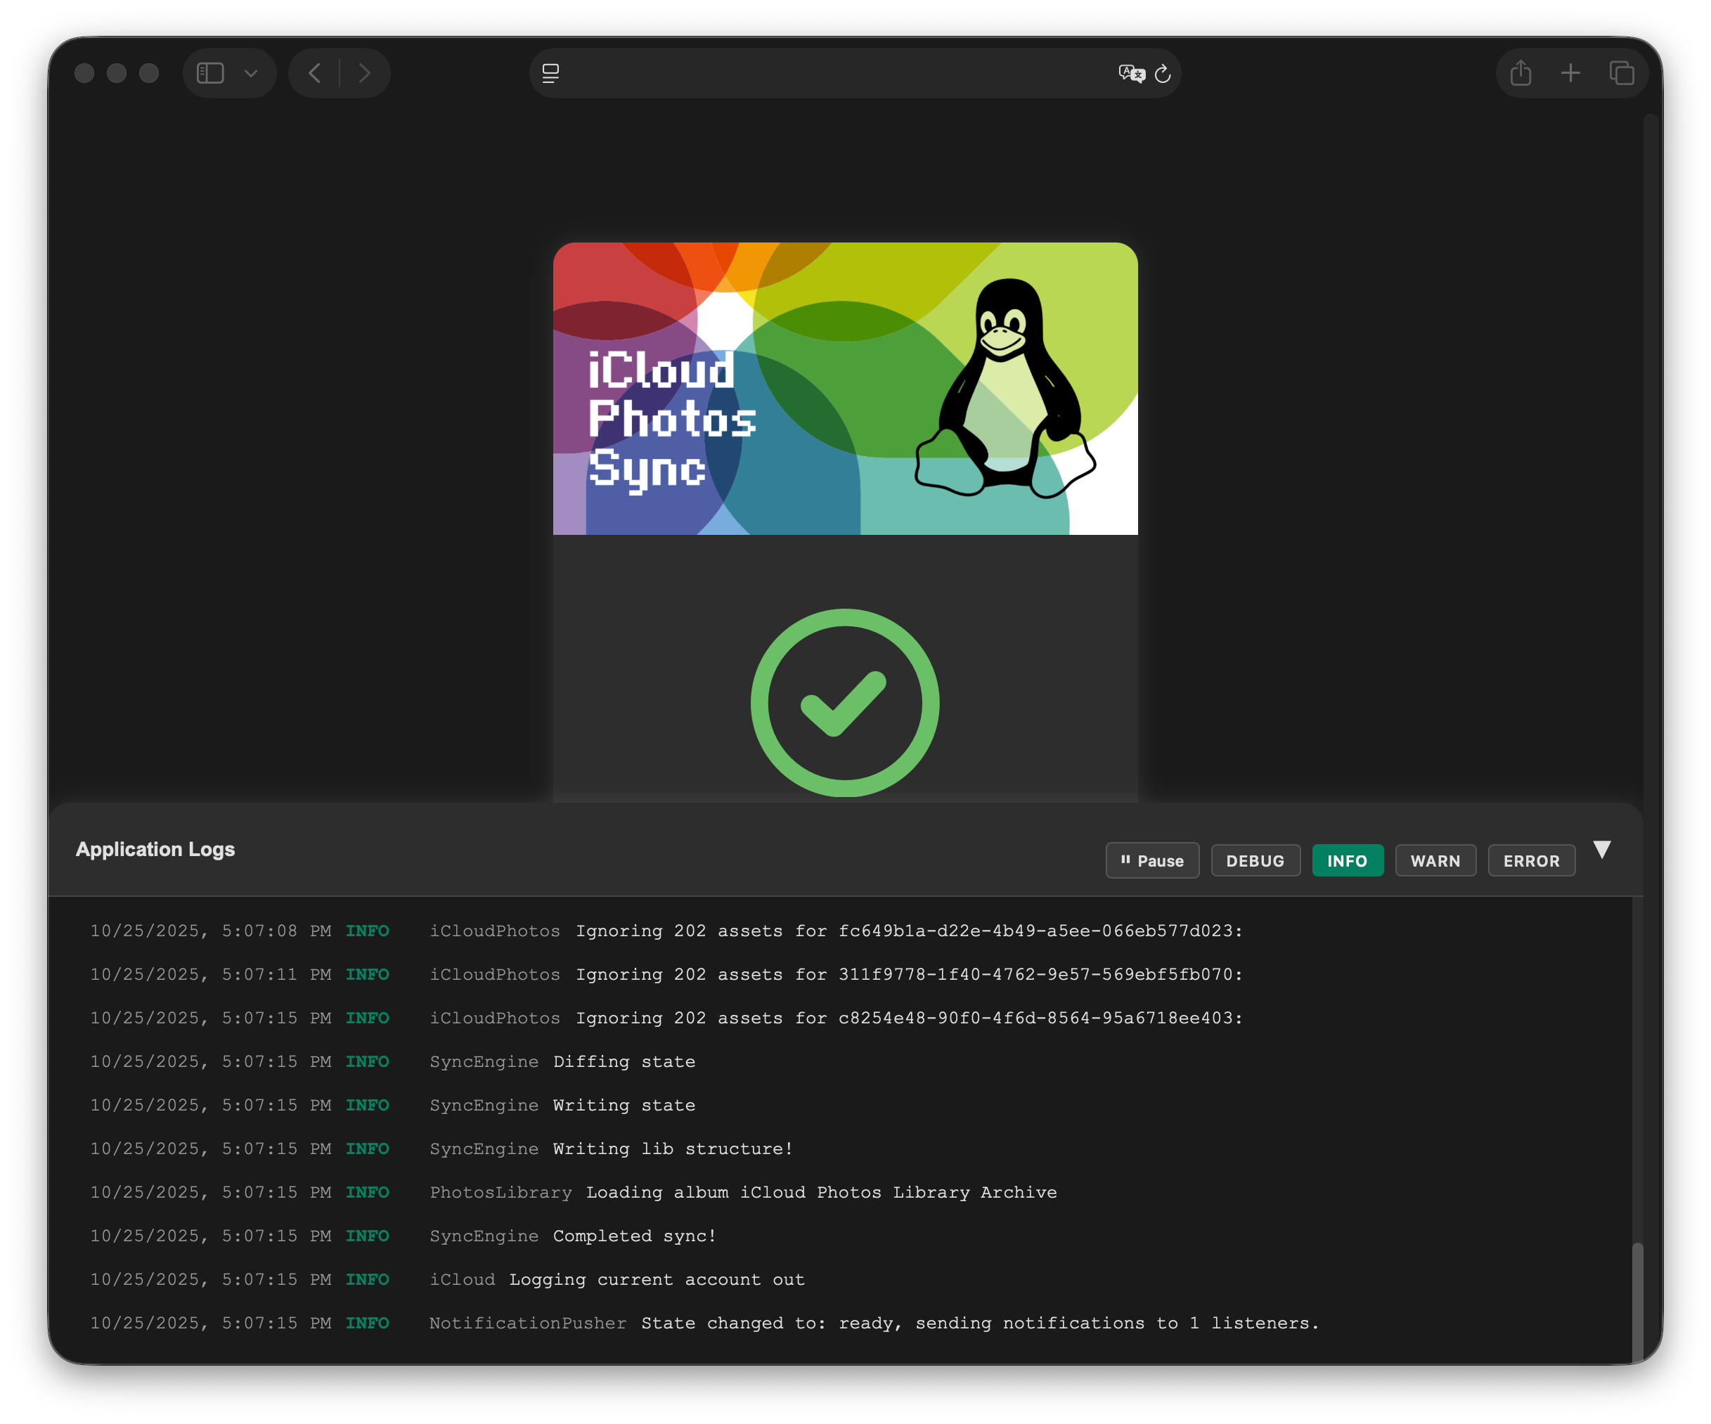Click the Application Logs heading

click(x=155, y=849)
